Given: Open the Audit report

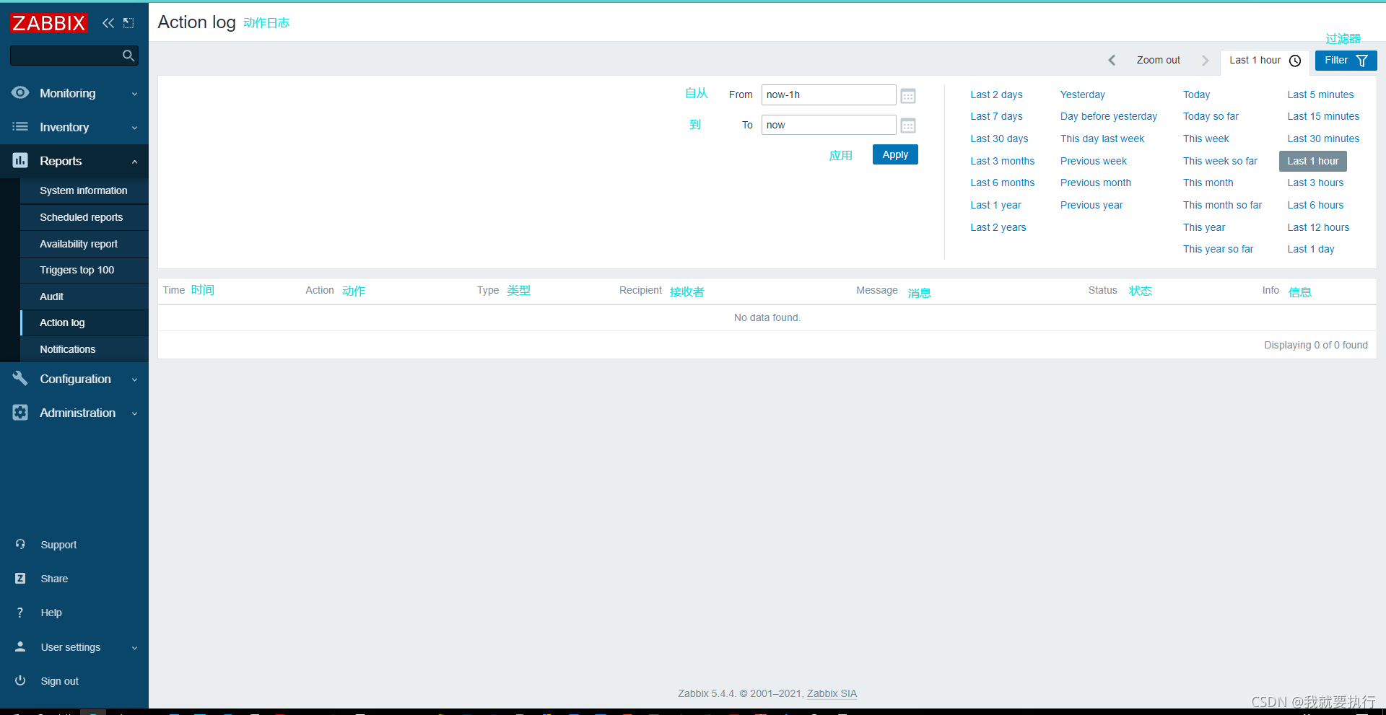Looking at the screenshot, I should [84, 297].
